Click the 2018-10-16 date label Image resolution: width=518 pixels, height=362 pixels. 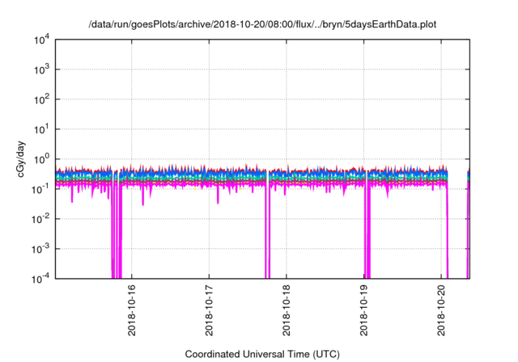click(131, 310)
